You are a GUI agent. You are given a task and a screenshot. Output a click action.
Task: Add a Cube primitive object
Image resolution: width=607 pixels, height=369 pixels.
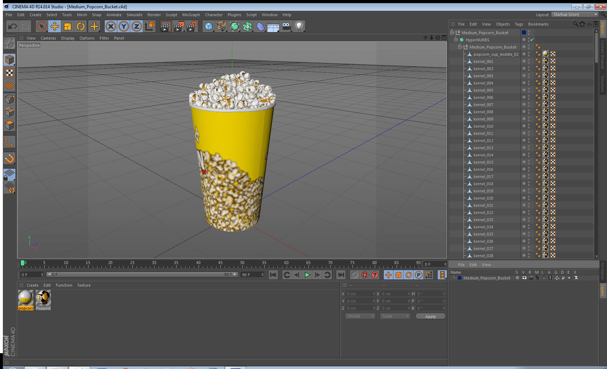pos(209,26)
